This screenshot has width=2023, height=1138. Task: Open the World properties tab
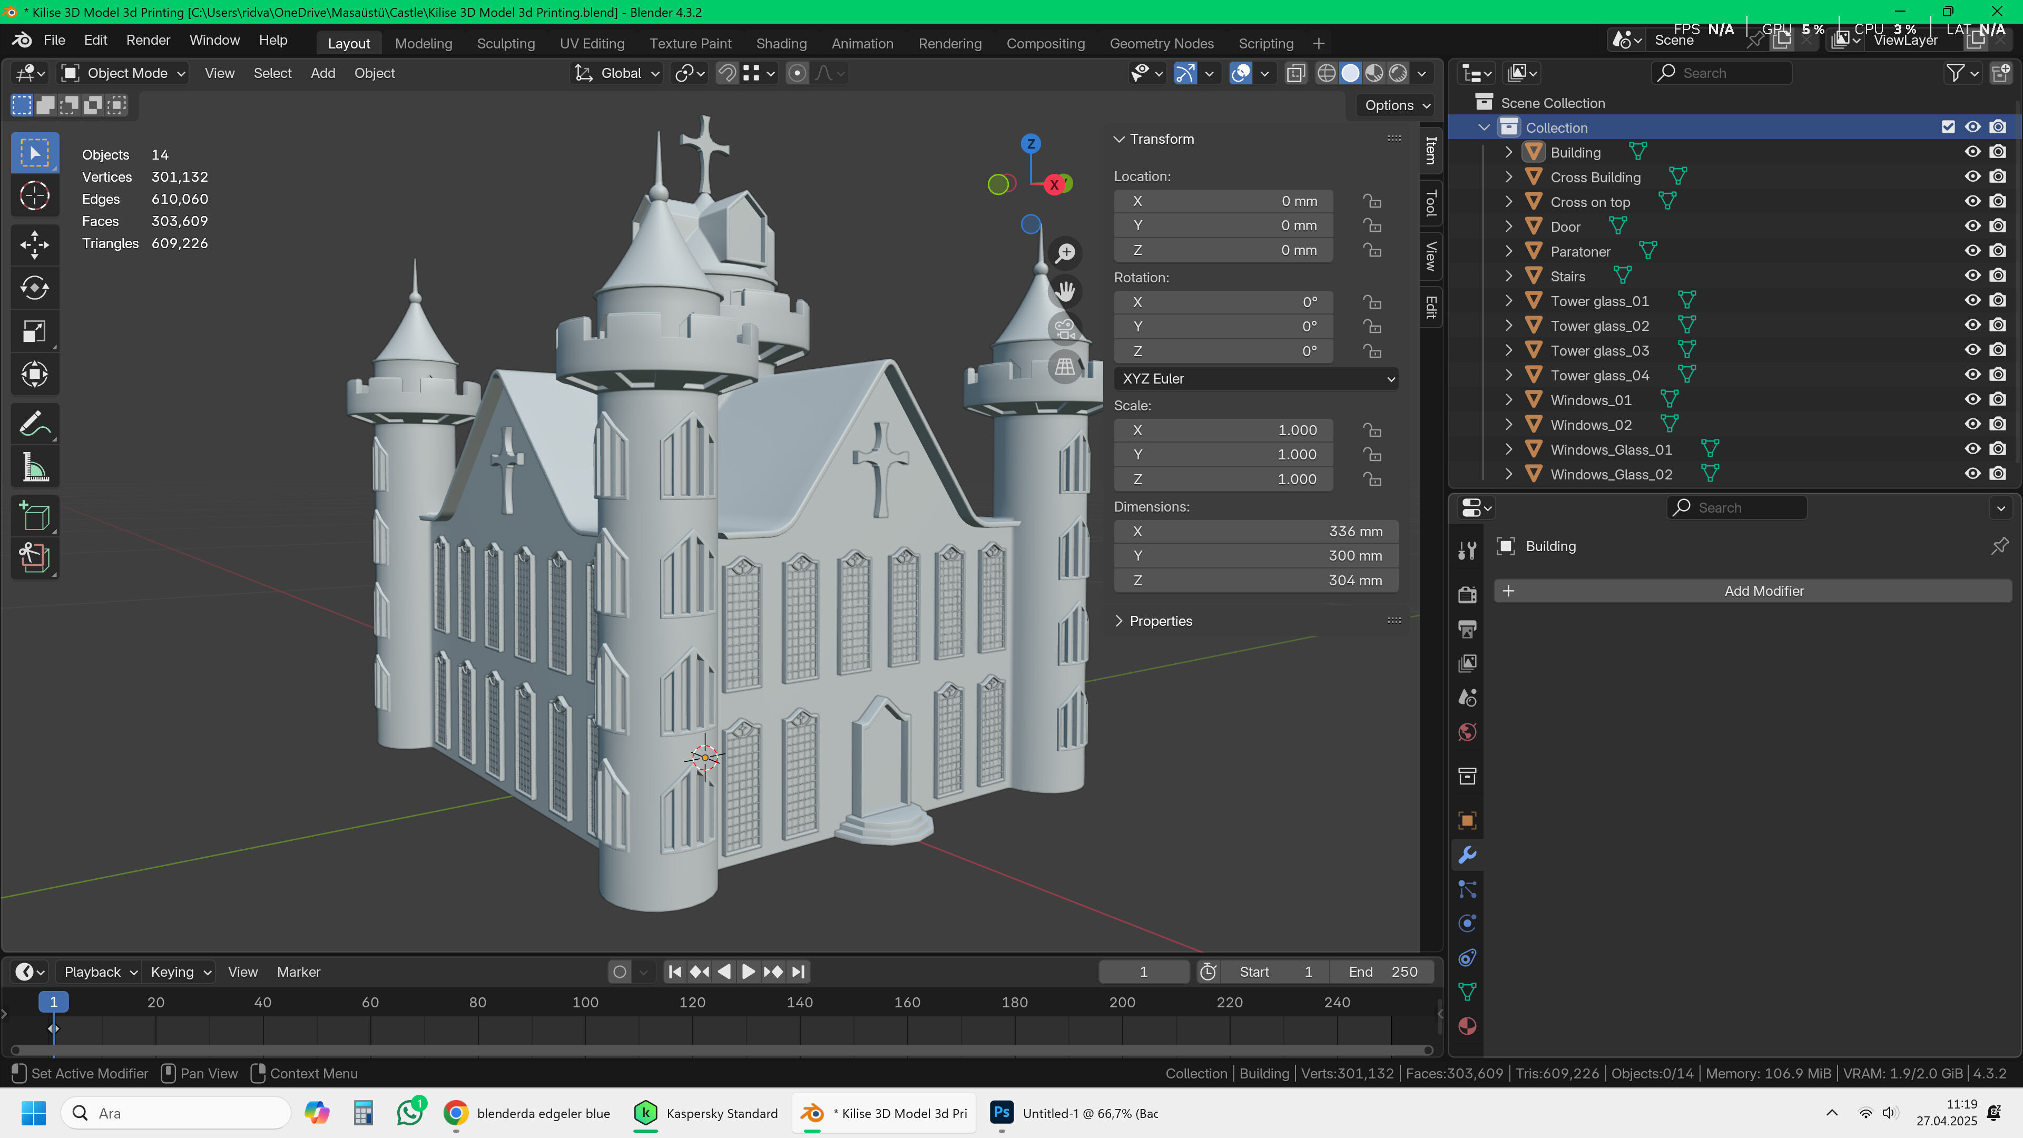1467,732
